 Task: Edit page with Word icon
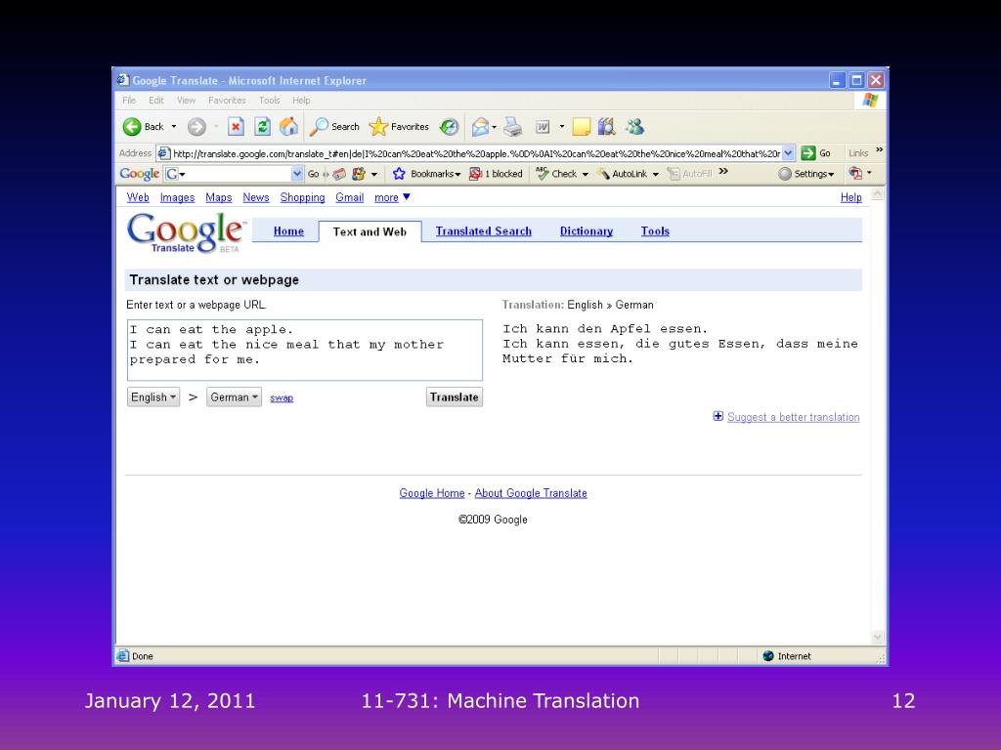click(x=543, y=127)
